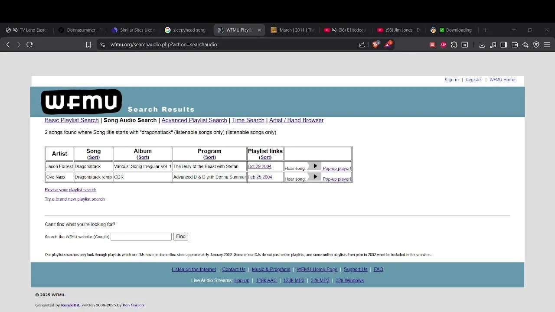This screenshot has width=555, height=312.
Task: Play the Jason Forrest Dragonattack song
Action: pos(315,166)
